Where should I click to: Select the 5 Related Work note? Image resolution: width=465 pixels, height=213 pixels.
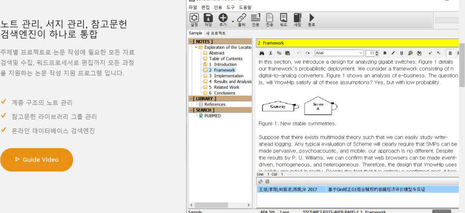coord(224,87)
